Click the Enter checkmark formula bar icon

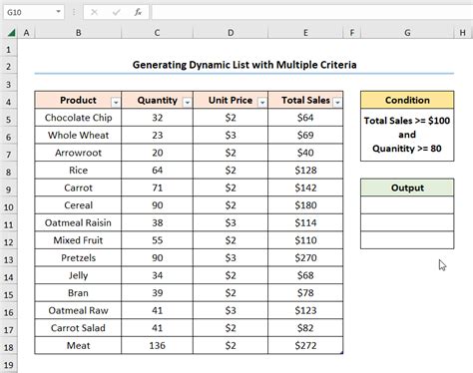click(x=116, y=13)
